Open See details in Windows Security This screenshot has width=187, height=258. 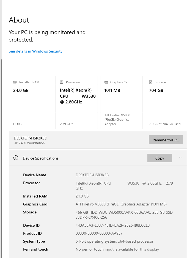point(35,51)
